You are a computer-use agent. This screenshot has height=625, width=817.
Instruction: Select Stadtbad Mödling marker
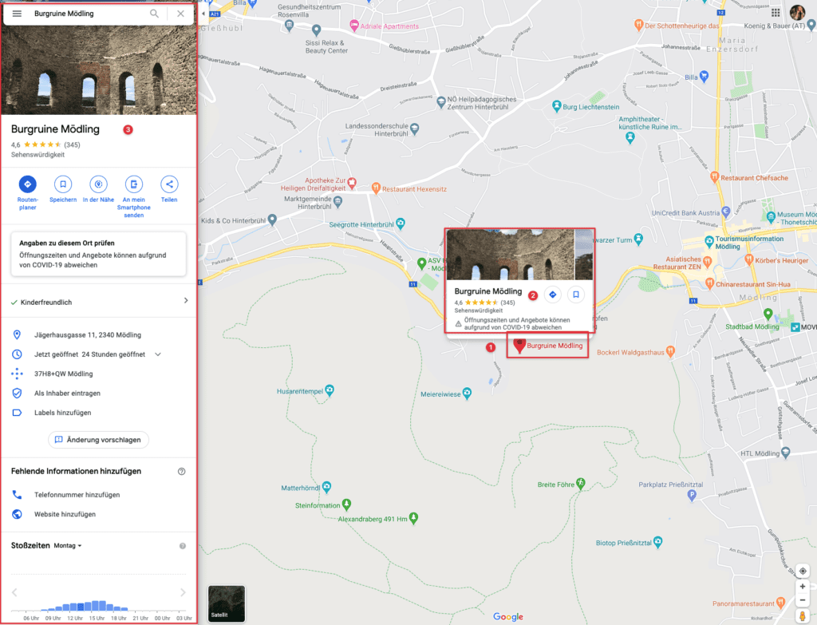point(768,314)
